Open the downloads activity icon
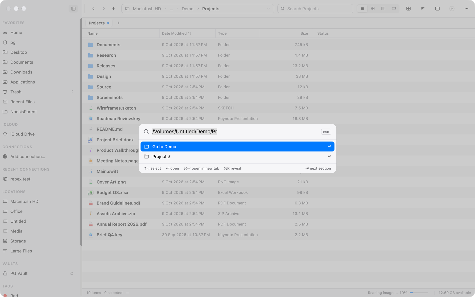This screenshot has width=475, height=297. click(452, 9)
